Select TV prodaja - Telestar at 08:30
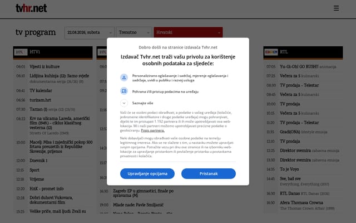This screenshot has width=356, height=223. (x=299, y=85)
